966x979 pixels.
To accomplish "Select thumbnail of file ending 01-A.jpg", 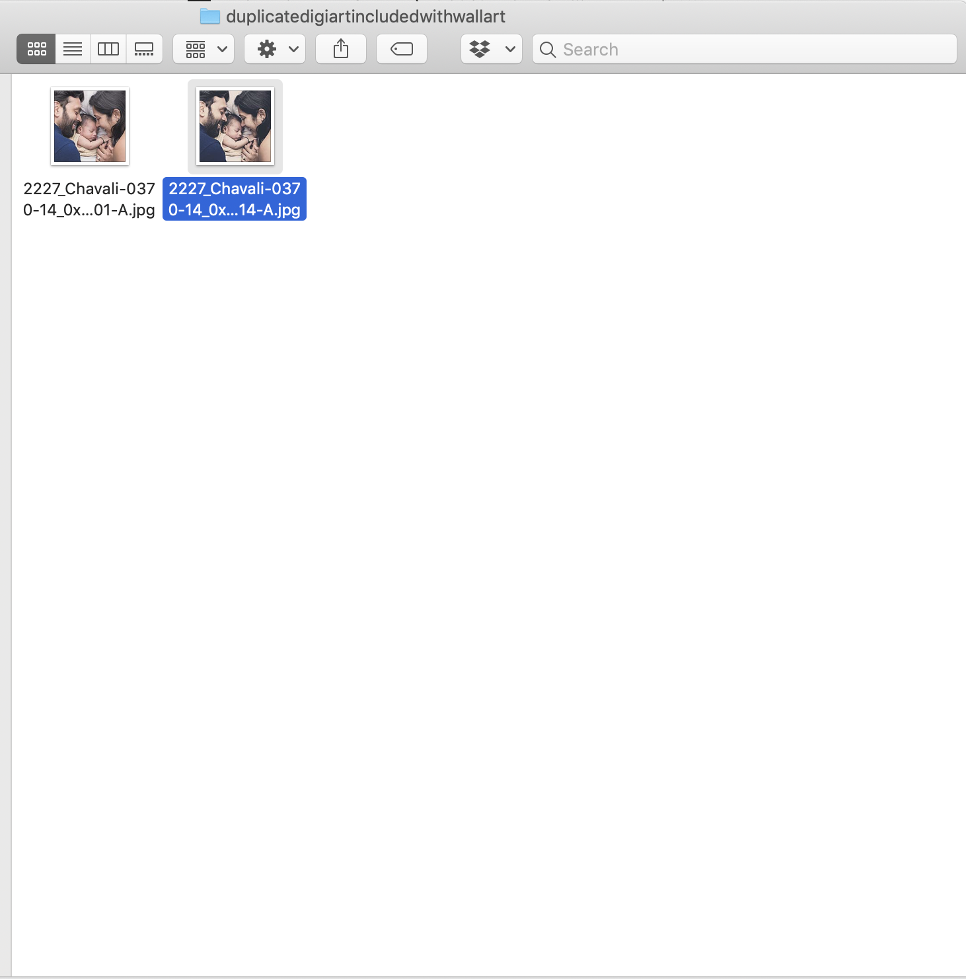I will coord(90,126).
